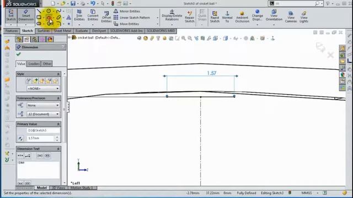Click the View Orientation icon
This screenshot has height=198, width=353.
coord(274,15)
